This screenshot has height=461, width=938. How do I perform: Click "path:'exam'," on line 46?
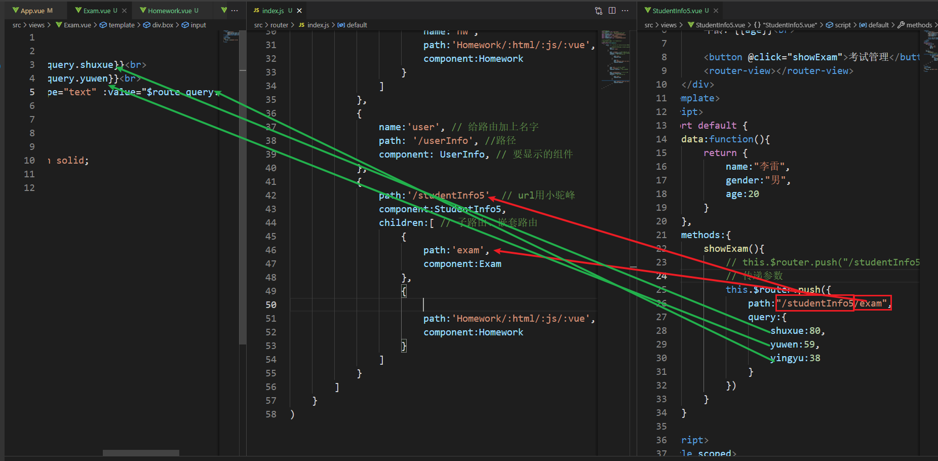(x=456, y=250)
